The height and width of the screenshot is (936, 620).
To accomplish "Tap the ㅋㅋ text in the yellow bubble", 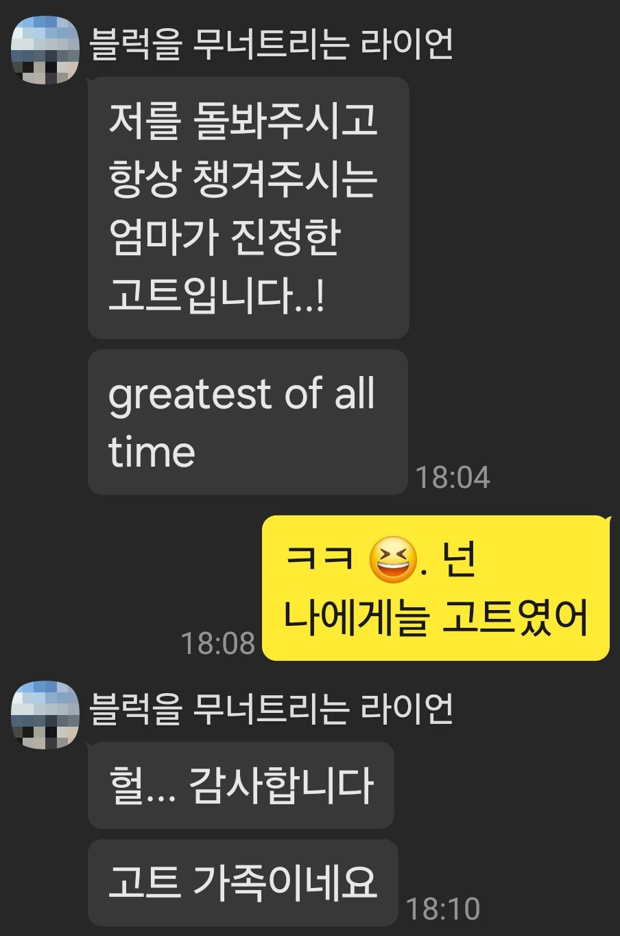I will coord(319,559).
